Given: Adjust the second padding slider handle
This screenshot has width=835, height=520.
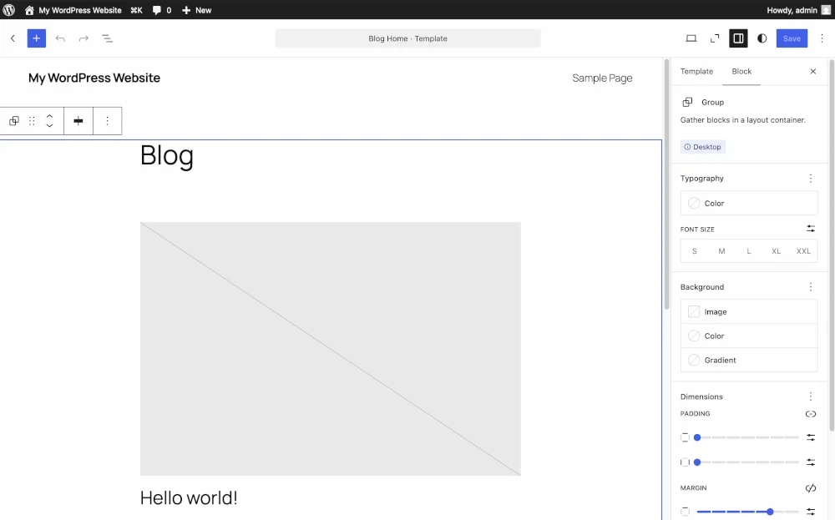Looking at the screenshot, I should pyautogui.click(x=697, y=462).
